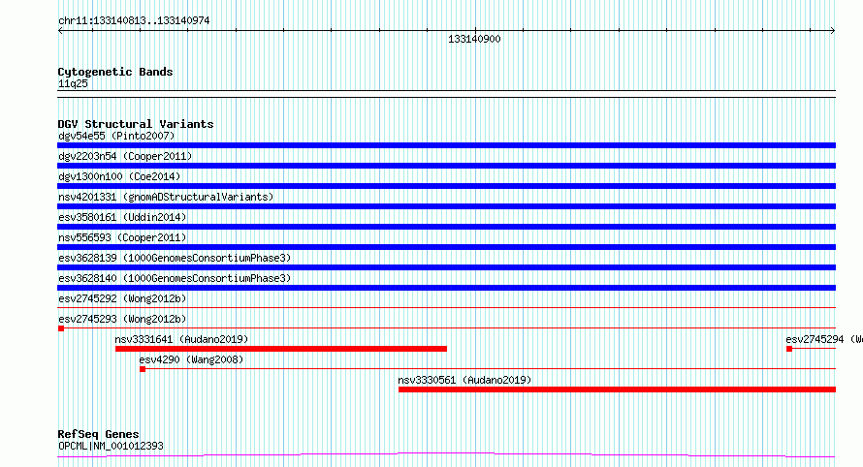Open the dgv54e55 (Pinto2007) variant label

coord(116,136)
